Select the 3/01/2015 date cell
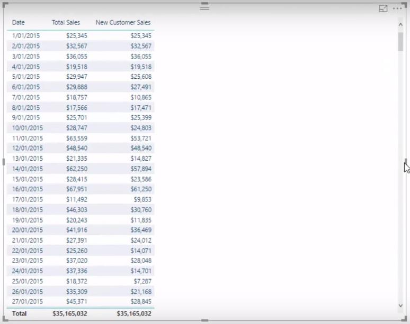 pos(26,57)
